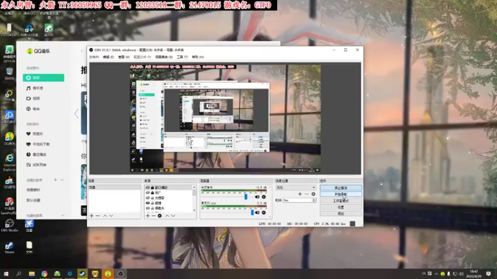Open desktop audio settings gear

[263, 197]
